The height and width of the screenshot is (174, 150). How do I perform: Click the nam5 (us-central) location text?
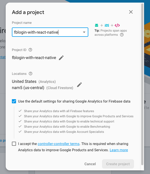pyautogui.click(x=43, y=88)
